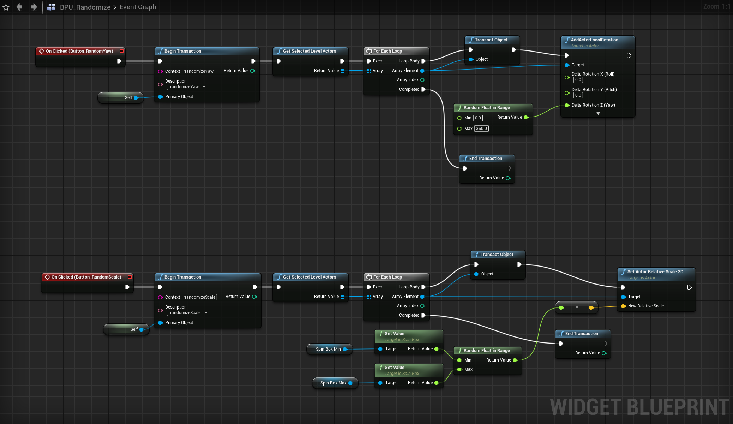
Task: Click the Min 0.0 field in Random Float
Action: coord(478,118)
